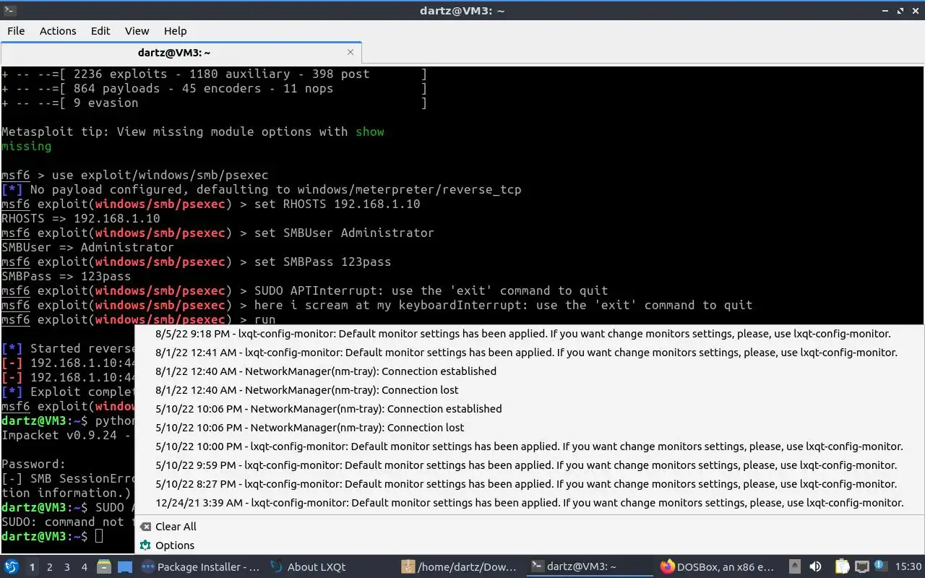Select the 8/1/22 12:40 AM Connection established notification
The image size is (925, 578).
coord(530,371)
